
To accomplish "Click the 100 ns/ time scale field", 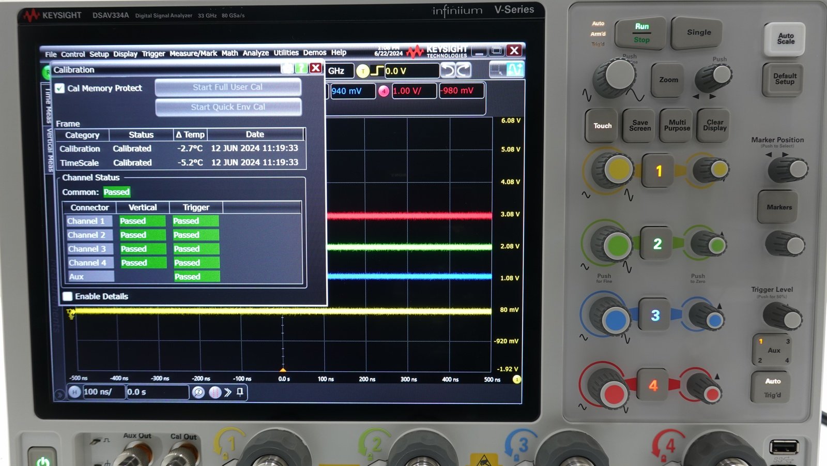I will click(x=104, y=392).
